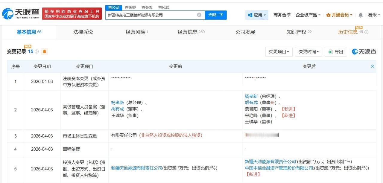Clear the search box using the X icon
The height and width of the screenshot is (183, 383).
[198, 14]
